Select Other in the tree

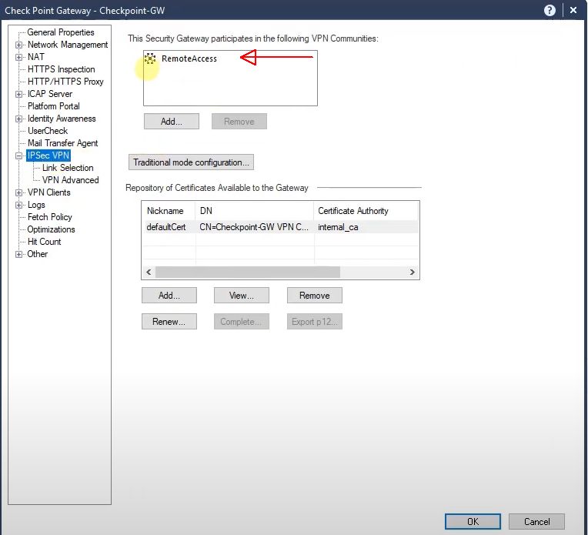click(37, 254)
